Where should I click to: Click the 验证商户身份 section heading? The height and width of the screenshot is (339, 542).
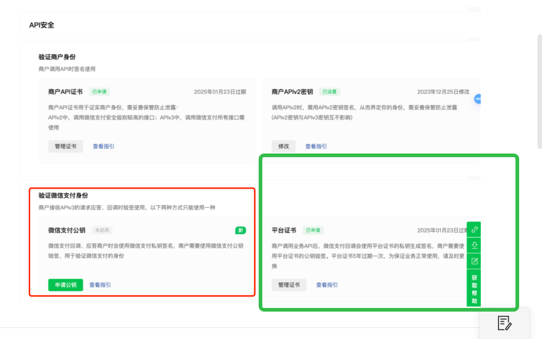pos(57,57)
